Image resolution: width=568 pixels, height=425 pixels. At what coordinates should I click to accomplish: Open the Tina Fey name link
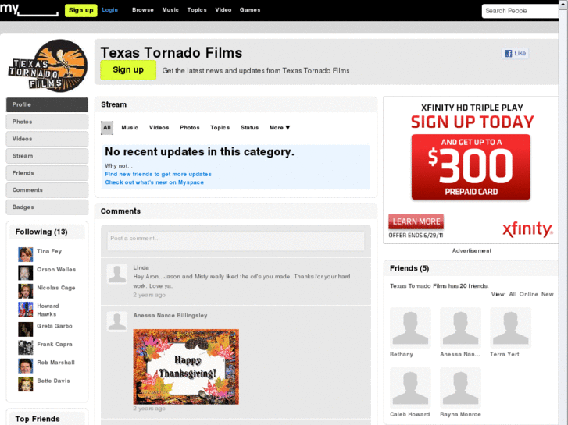coord(49,251)
